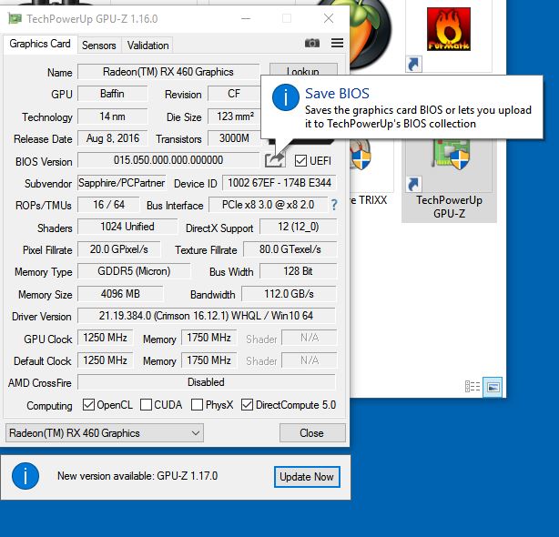Click the GPU-Z title bar app icon
Image resolution: width=559 pixels, height=537 pixels.
(x=15, y=18)
